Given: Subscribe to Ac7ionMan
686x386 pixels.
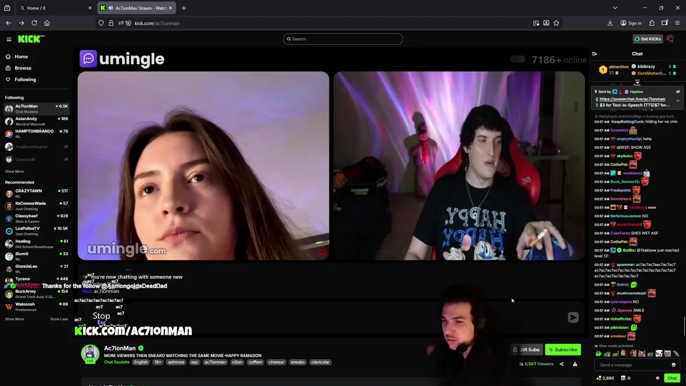Looking at the screenshot, I should tap(563, 350).
